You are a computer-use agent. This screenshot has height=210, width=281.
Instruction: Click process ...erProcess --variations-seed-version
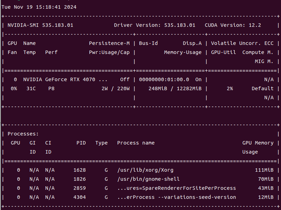click(177, 197)
